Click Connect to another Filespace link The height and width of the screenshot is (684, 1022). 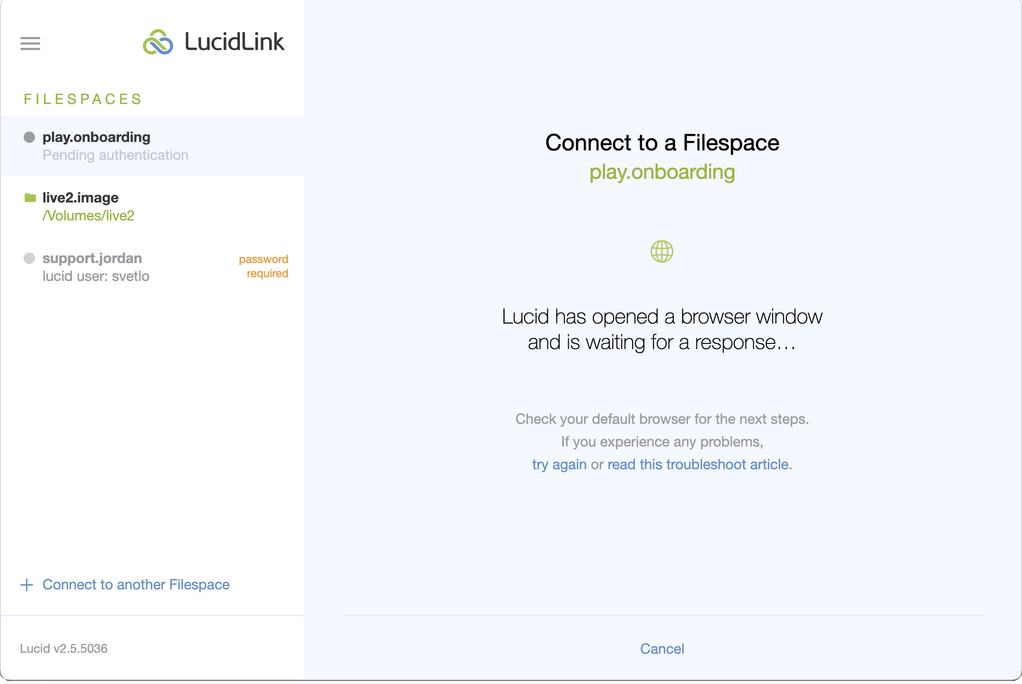point(136,585)
